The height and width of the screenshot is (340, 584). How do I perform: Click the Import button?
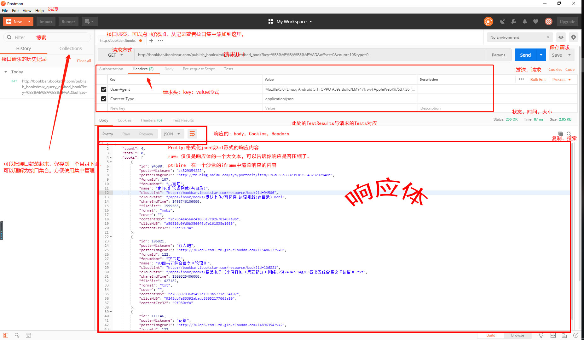(x=46, y=21)
